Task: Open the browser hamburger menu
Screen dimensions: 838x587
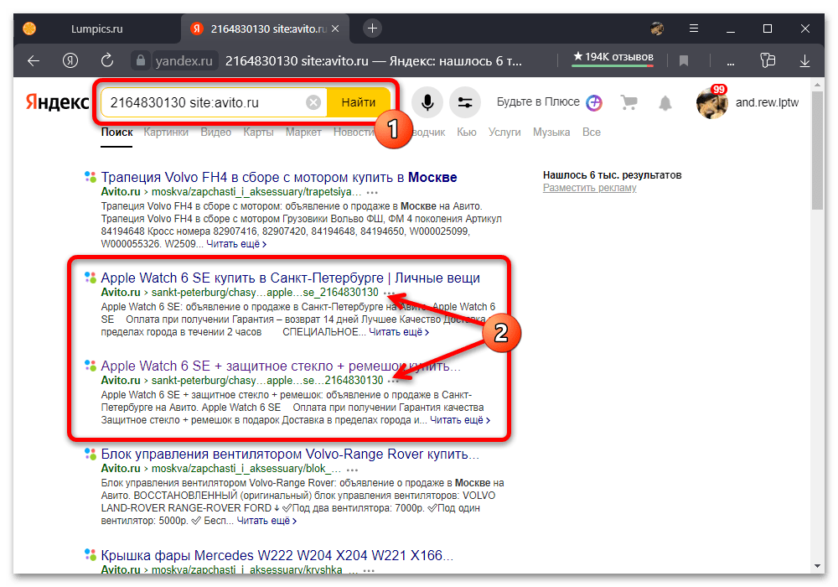Action: [694, 29]
